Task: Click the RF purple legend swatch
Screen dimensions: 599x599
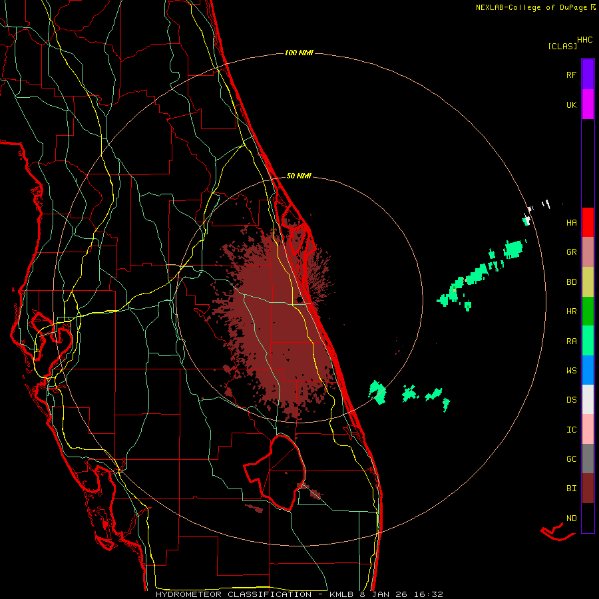Action: [588, 74]
